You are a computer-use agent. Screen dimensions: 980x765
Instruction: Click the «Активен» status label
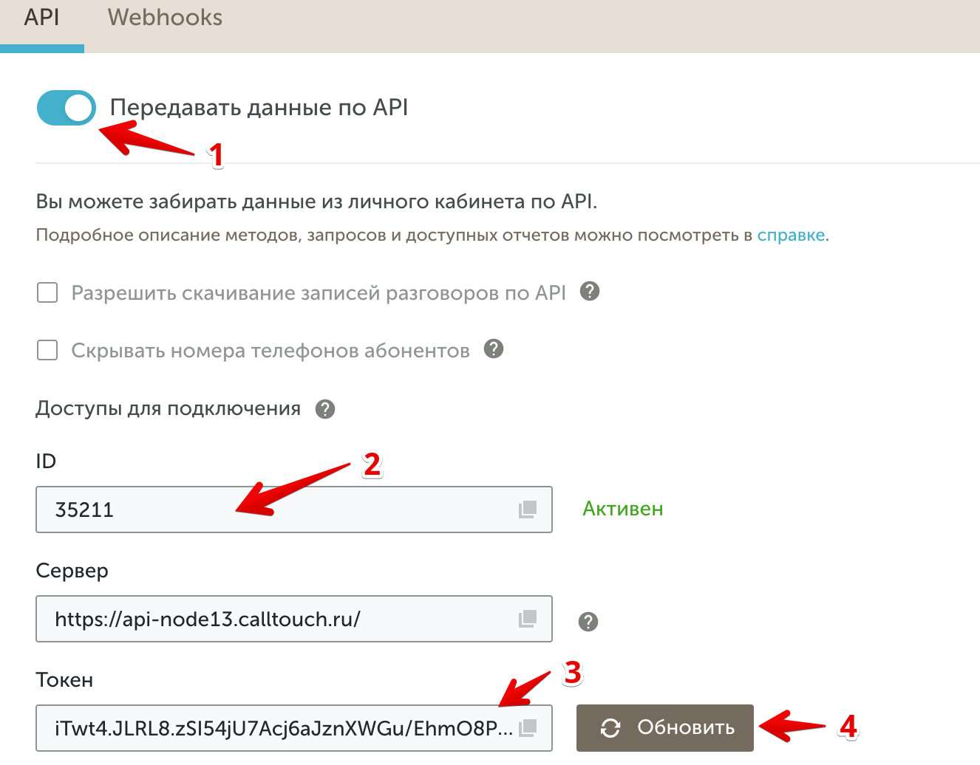[623, 509]
